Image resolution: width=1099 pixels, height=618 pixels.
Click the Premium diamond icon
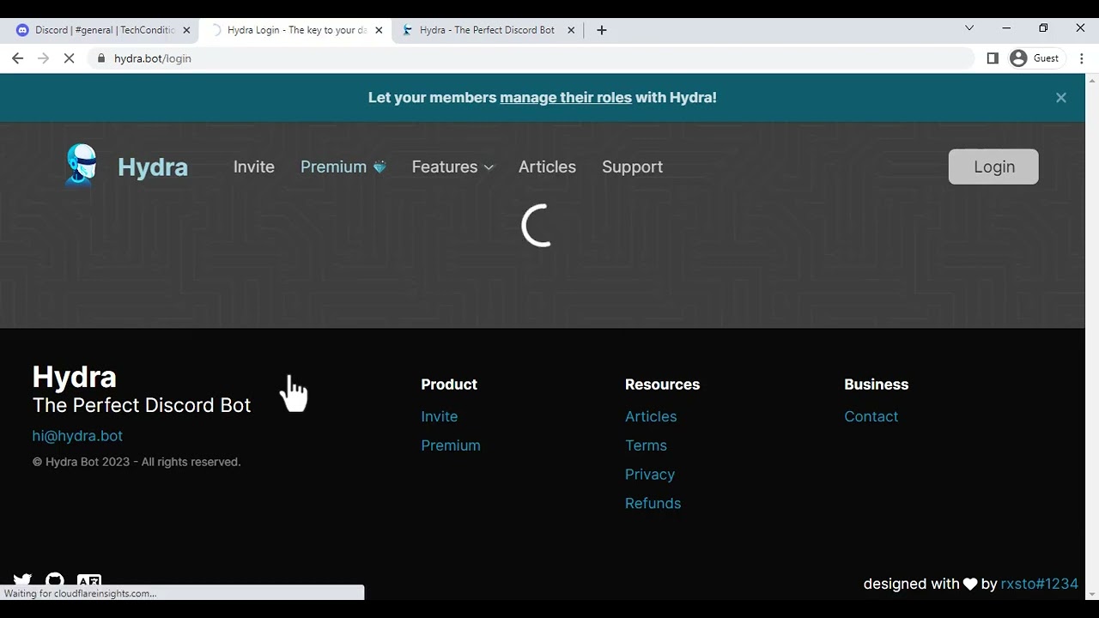[379, 167]
